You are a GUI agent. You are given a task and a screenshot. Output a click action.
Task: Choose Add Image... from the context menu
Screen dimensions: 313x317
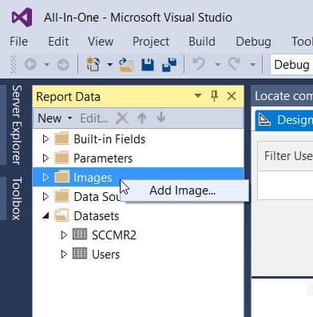(x=184, y=191)
